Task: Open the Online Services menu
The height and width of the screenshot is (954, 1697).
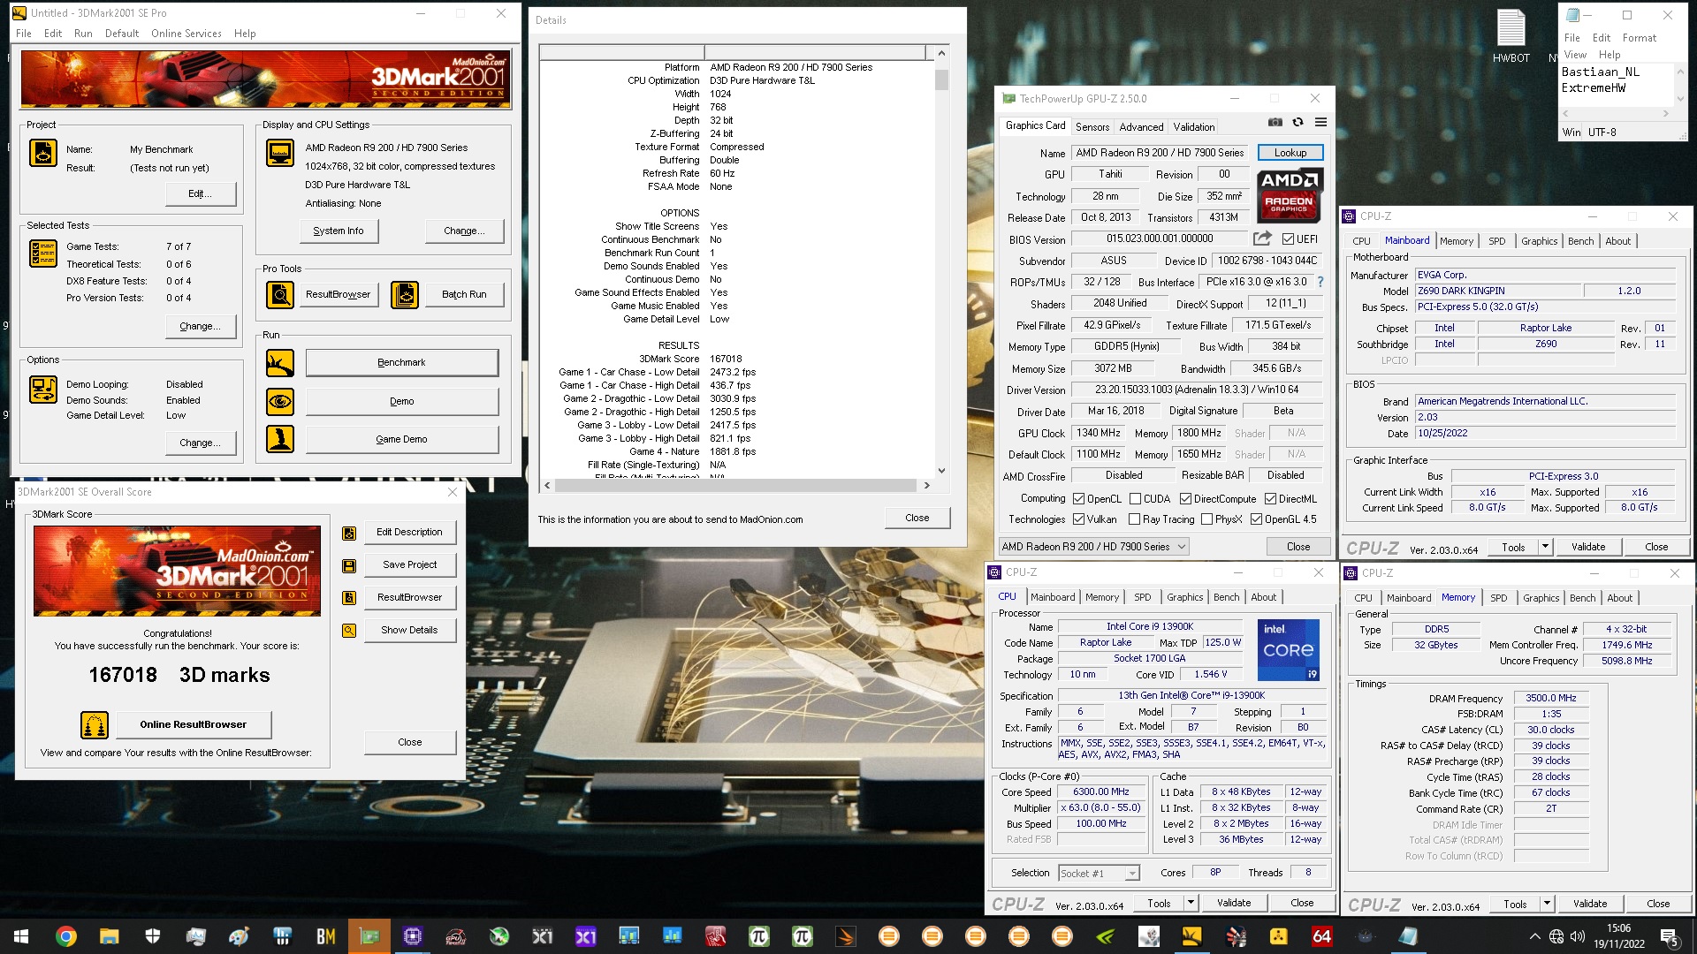Action: (186, 34)
